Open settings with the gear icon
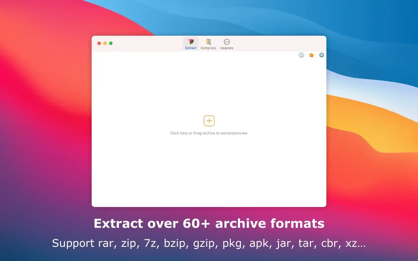This screenshot has height=261, width=418. [x=321, y=55]
